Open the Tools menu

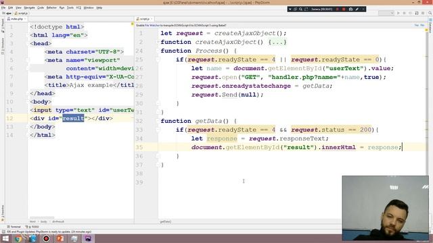tap(70, 7)
